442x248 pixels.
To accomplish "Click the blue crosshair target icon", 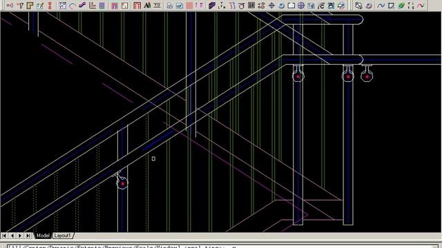I will [271, 6].
